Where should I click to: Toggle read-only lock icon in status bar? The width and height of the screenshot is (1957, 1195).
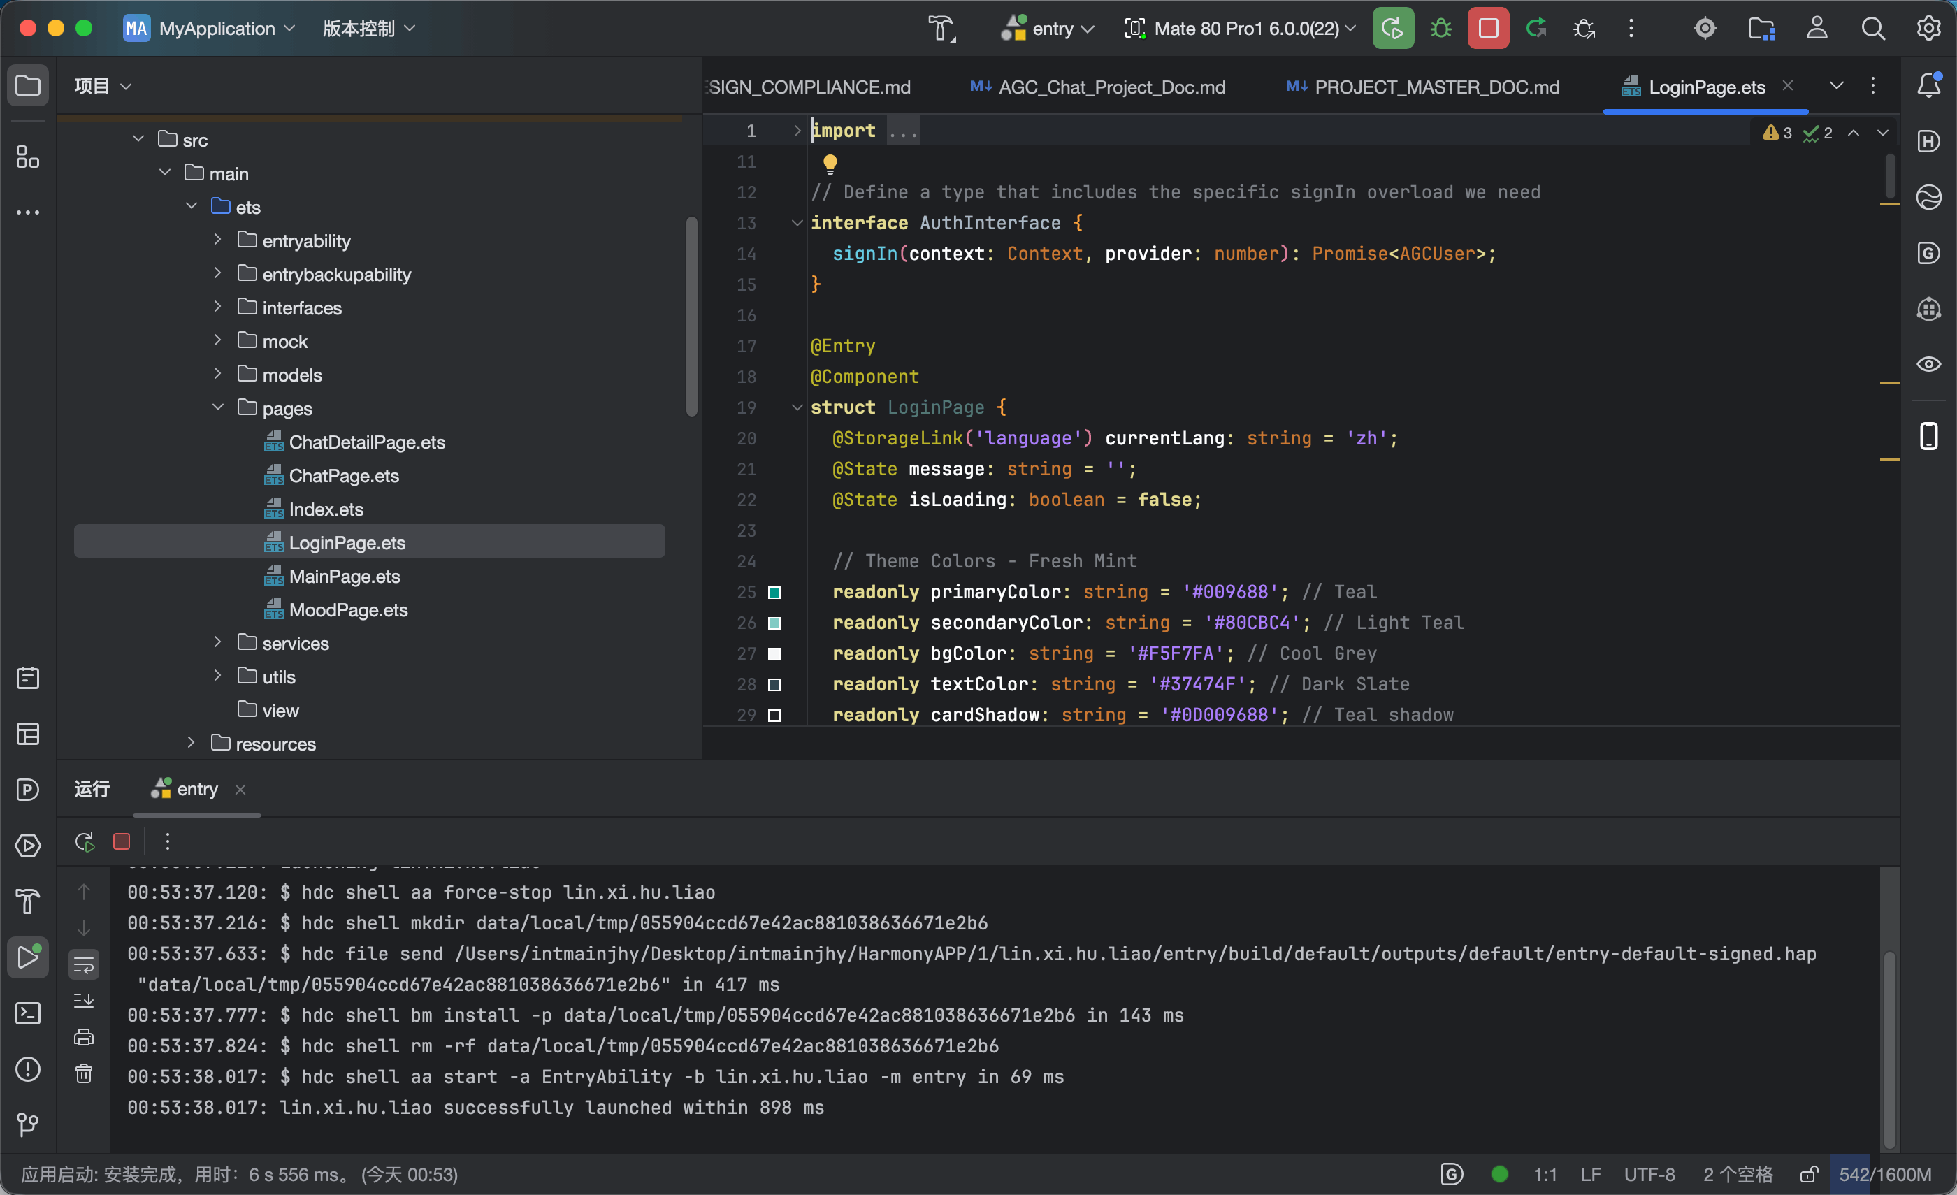pyautogui.click(x=1809, y=1174)
